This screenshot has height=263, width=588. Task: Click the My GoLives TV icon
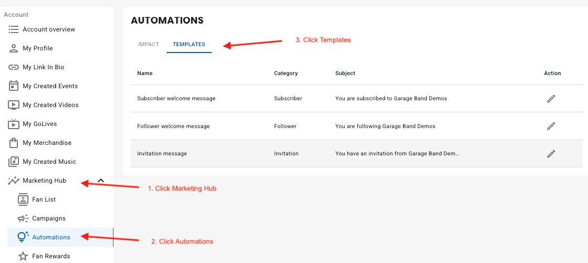tap(14, 124)
